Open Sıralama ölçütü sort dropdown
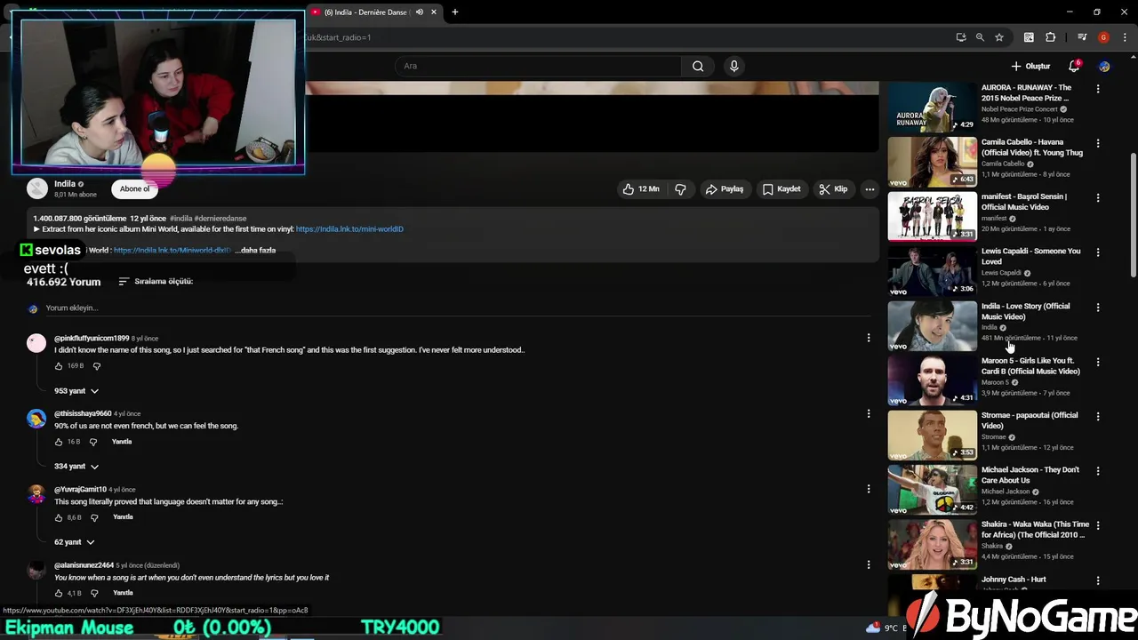1138x640 pixels. [x=156, y=281]
